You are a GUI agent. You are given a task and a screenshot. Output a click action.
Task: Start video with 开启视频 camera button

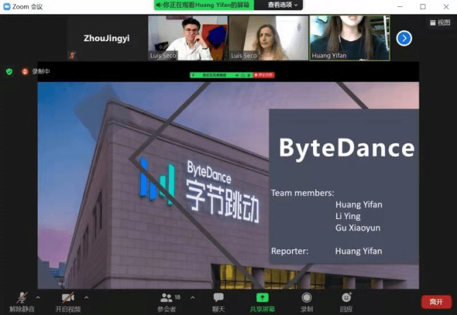68,298
